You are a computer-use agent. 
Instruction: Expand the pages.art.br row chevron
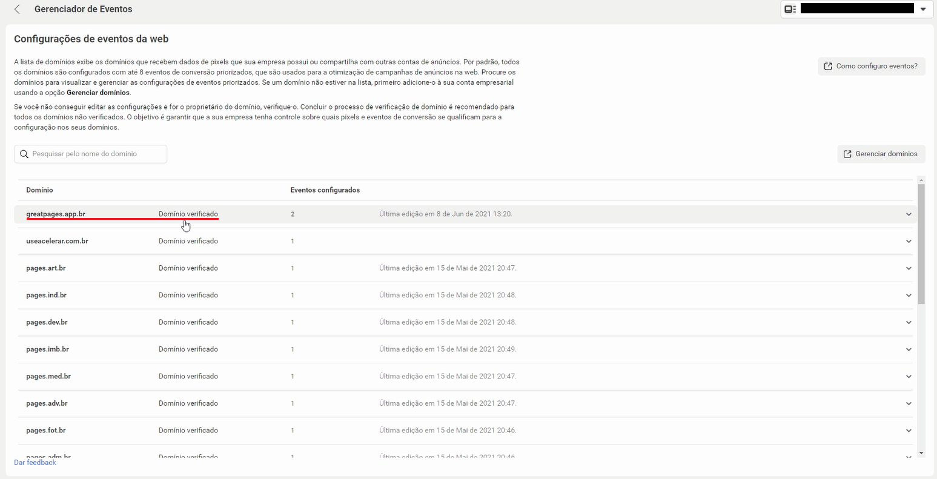coord(909,268)
